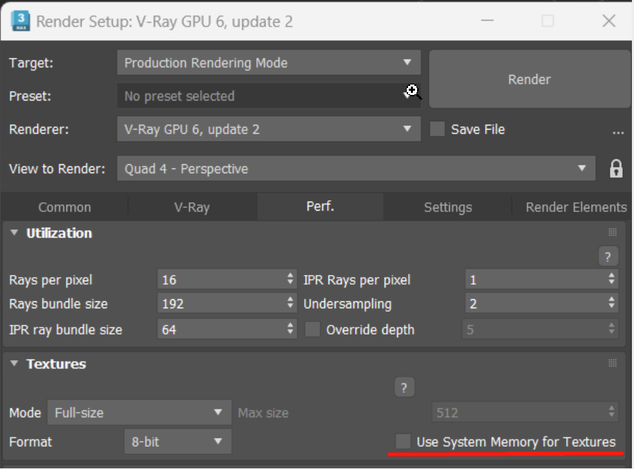Click the Utilization rollout grip icon

click(x=613, y=233)
